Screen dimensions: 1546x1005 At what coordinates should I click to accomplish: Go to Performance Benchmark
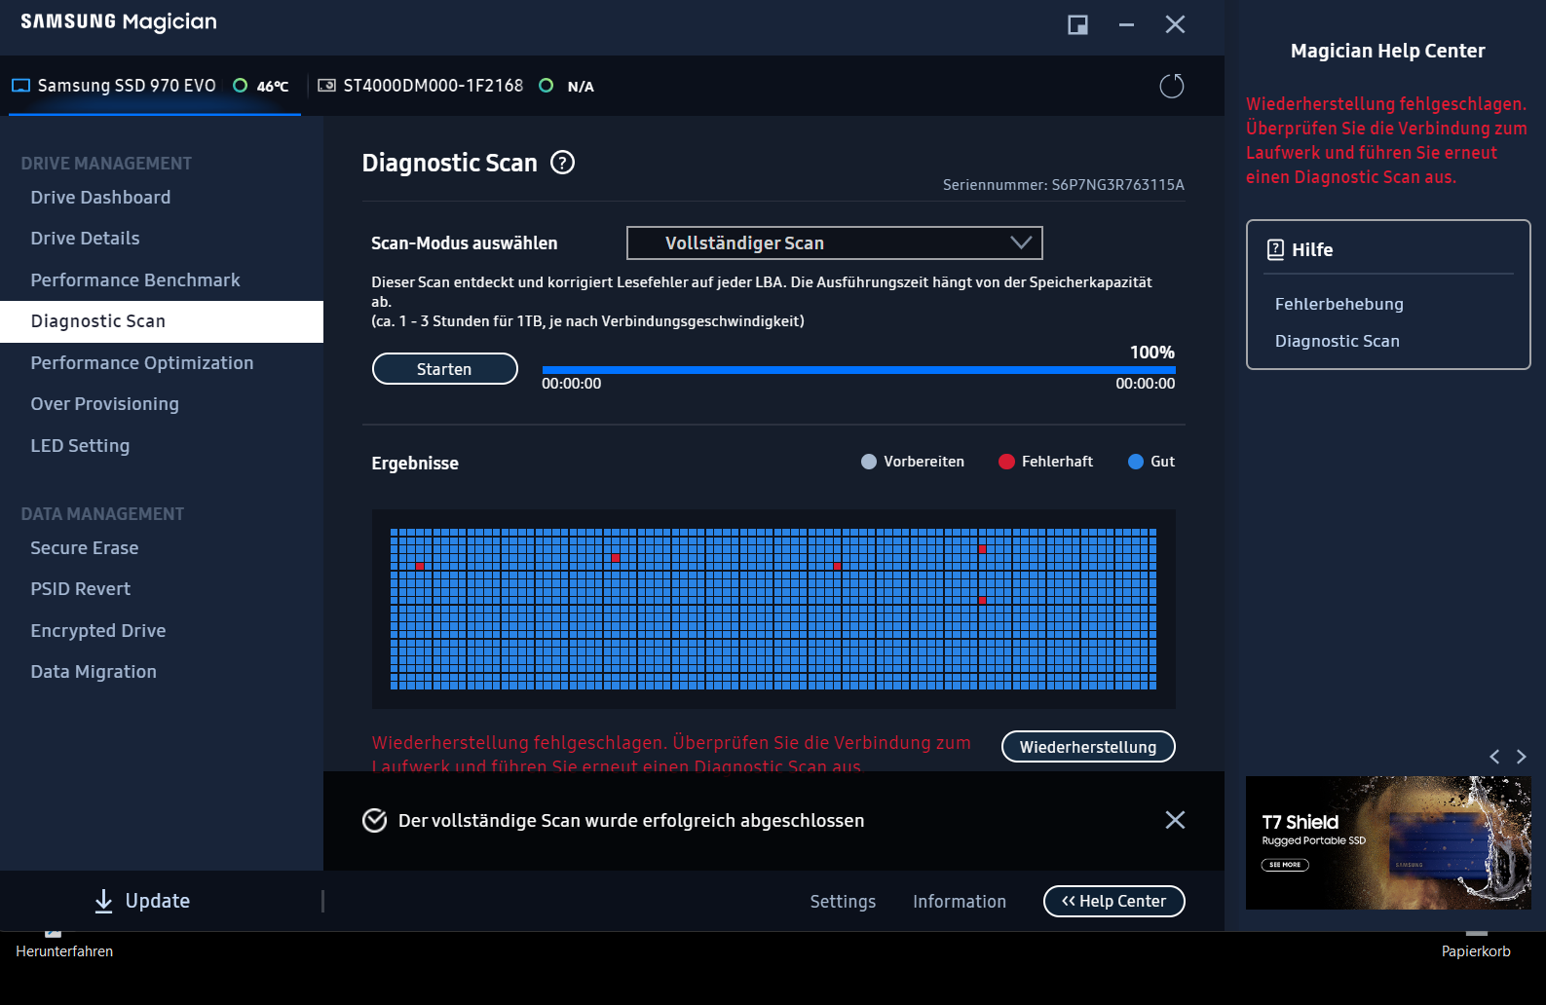(135, 279)
